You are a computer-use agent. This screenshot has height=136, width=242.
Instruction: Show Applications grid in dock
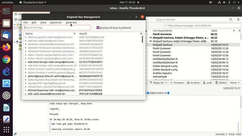(6, 130)
